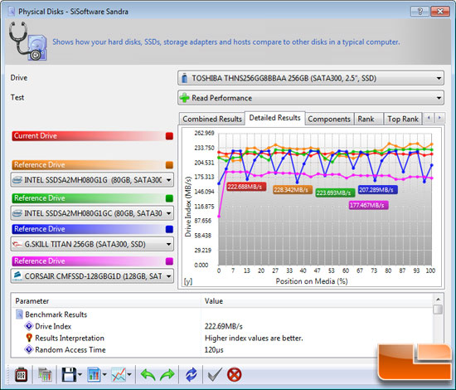Open the Components tab
Image resolution: width=456 pixels, height=390 pixels.
[x=329, y=119]
